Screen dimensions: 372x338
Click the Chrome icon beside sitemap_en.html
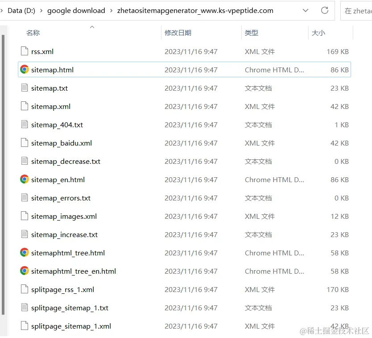pos(25,179)
